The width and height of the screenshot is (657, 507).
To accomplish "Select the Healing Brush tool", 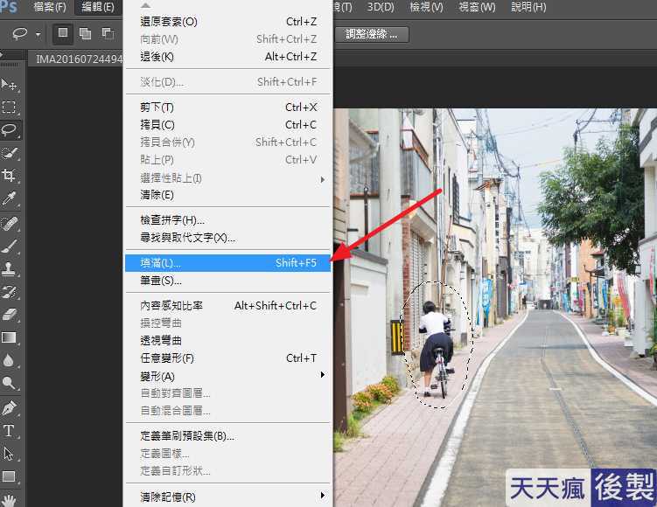I will click(10, 224).
